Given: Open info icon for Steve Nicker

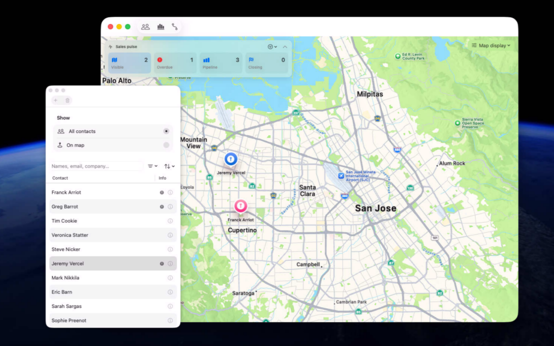Looking at the screenshot, I should point(170,250).
